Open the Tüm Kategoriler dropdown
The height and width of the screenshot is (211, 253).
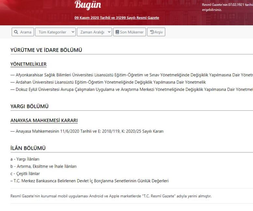(x=55, y=32)
